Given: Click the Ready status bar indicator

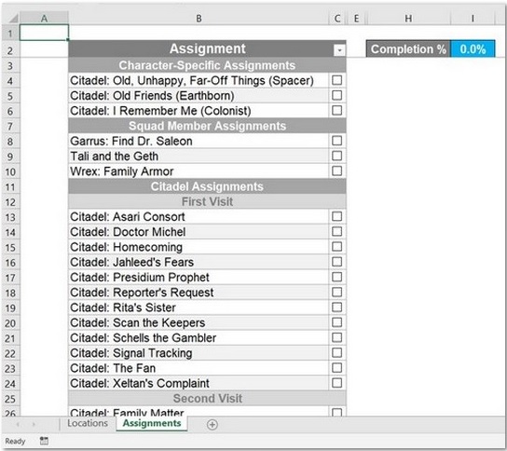Looking at the screenshot, I should coord(15,441).
